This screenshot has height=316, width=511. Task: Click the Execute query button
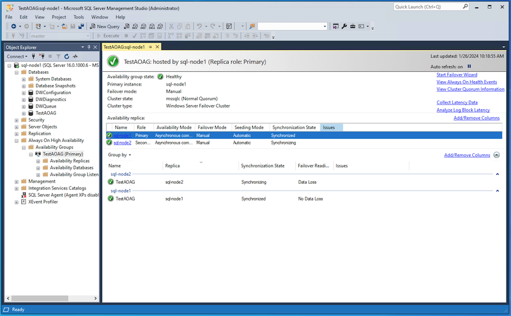click(108, 36)
